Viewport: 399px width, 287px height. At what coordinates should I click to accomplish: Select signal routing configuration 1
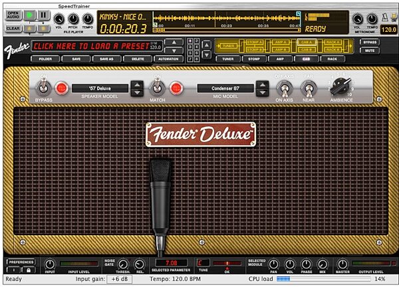(x=190, y=41)
